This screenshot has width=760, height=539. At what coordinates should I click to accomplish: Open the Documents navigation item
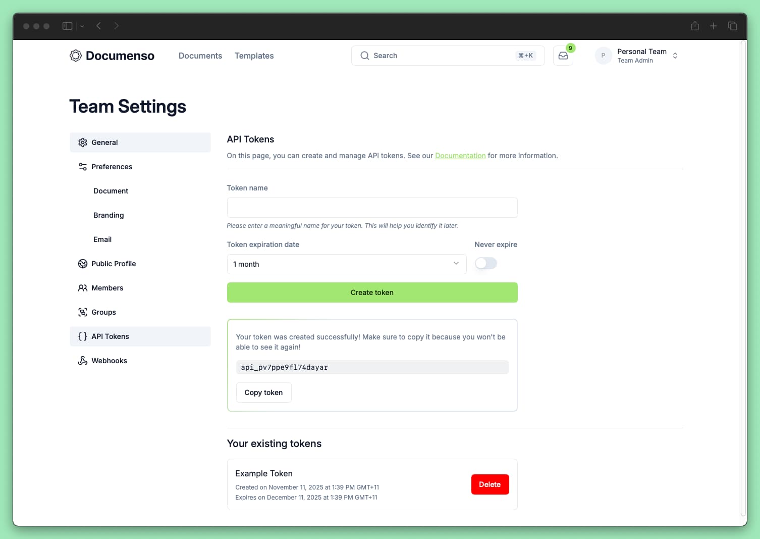pos(200,56)
